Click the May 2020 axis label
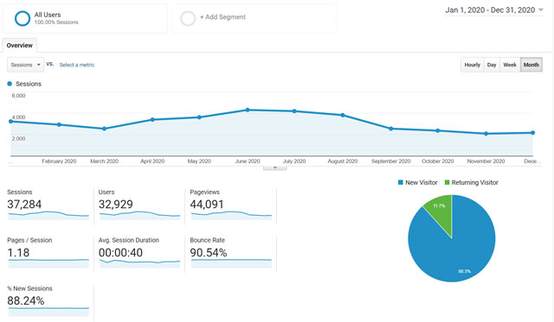The height and width of the screenshot is (322, 554). 199,161
